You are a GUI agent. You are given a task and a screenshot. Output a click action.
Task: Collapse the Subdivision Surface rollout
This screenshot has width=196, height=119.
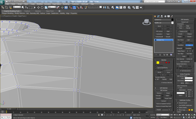point(185,100)
